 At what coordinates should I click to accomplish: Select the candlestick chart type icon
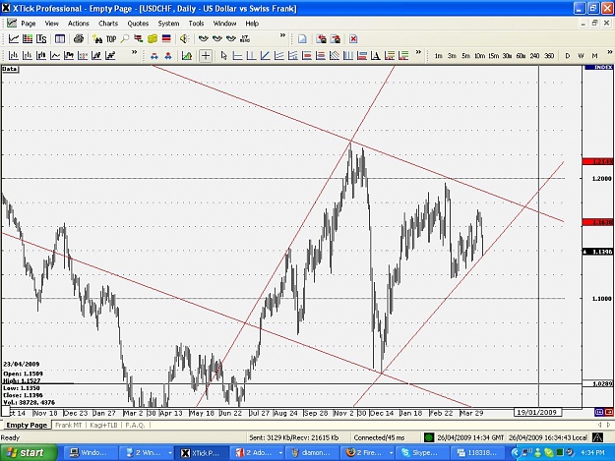tap(41, 56)
